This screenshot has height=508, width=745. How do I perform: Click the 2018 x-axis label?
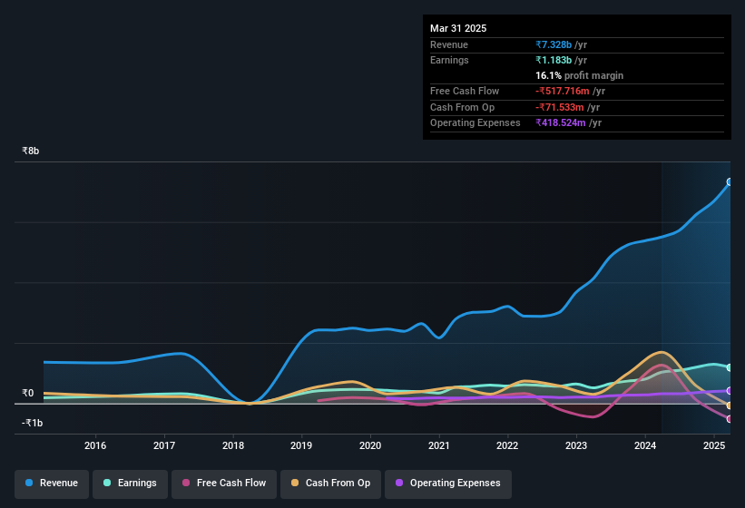coord(233,445)
